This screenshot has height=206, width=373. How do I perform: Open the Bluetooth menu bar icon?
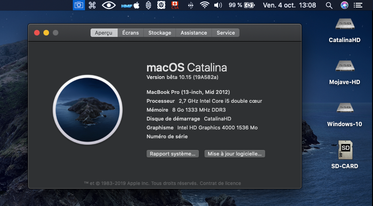point(190,5)
